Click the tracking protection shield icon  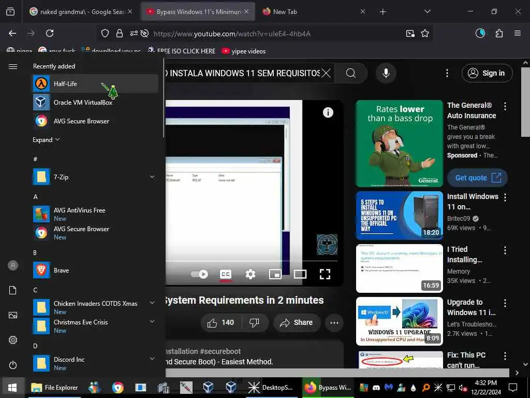click(105, 34)
